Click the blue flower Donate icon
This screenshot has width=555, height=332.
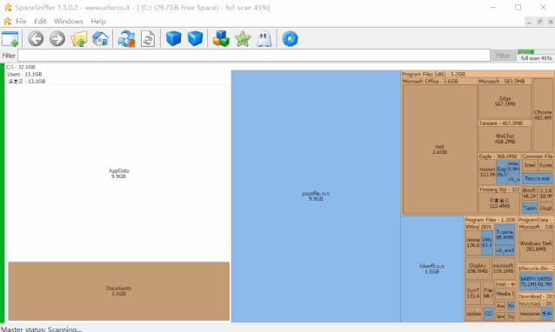290,38
